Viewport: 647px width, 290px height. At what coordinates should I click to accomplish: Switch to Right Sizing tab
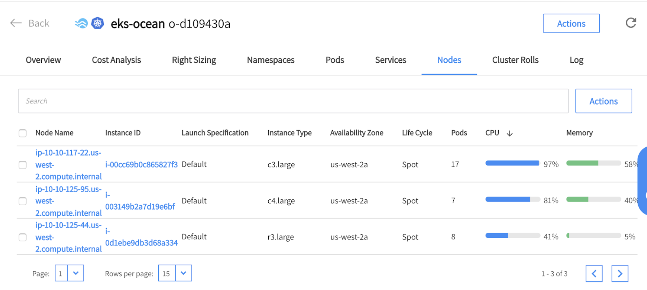coord(194,60)
